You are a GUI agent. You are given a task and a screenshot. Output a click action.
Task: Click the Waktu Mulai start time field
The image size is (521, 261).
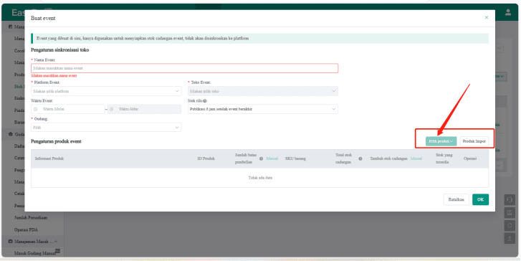(68, 109)
